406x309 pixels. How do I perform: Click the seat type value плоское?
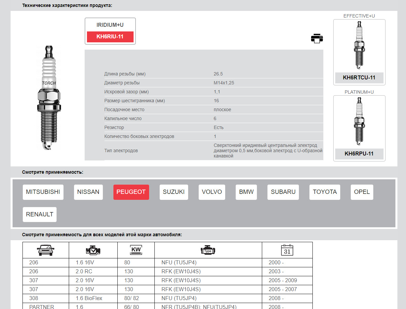tap(223, 110)
